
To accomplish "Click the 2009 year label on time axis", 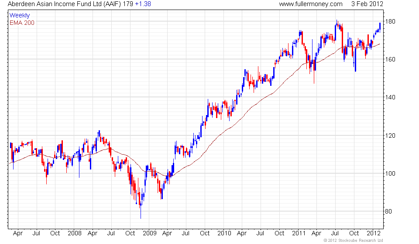I will (150, 234).
